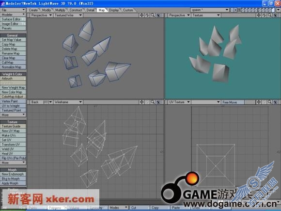Click the zoom magnifier in top-left viewport
The width and height of the screenshot is (281, 211).
[x=153, y=15]
